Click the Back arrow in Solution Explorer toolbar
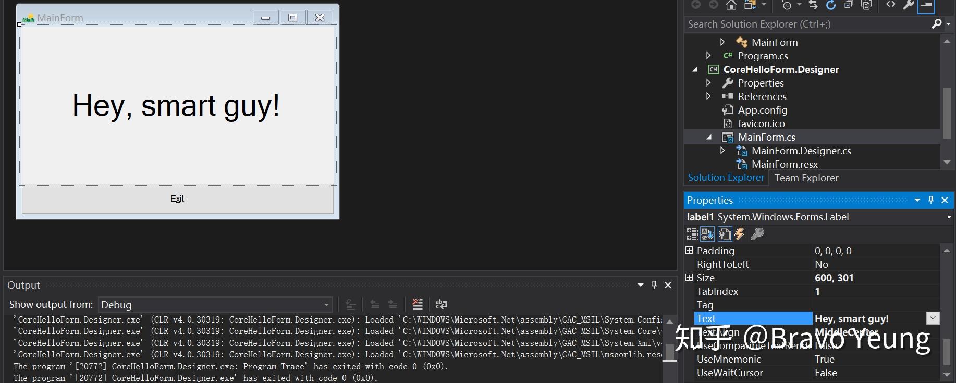This screenshot has height=383, width=956. pos(695,5)
